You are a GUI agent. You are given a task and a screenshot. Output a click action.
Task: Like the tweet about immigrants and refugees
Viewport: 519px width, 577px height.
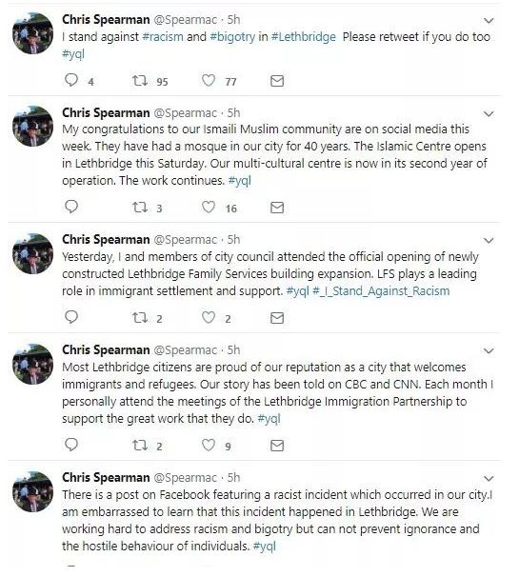pyautogui.click(x=209, y=445)
